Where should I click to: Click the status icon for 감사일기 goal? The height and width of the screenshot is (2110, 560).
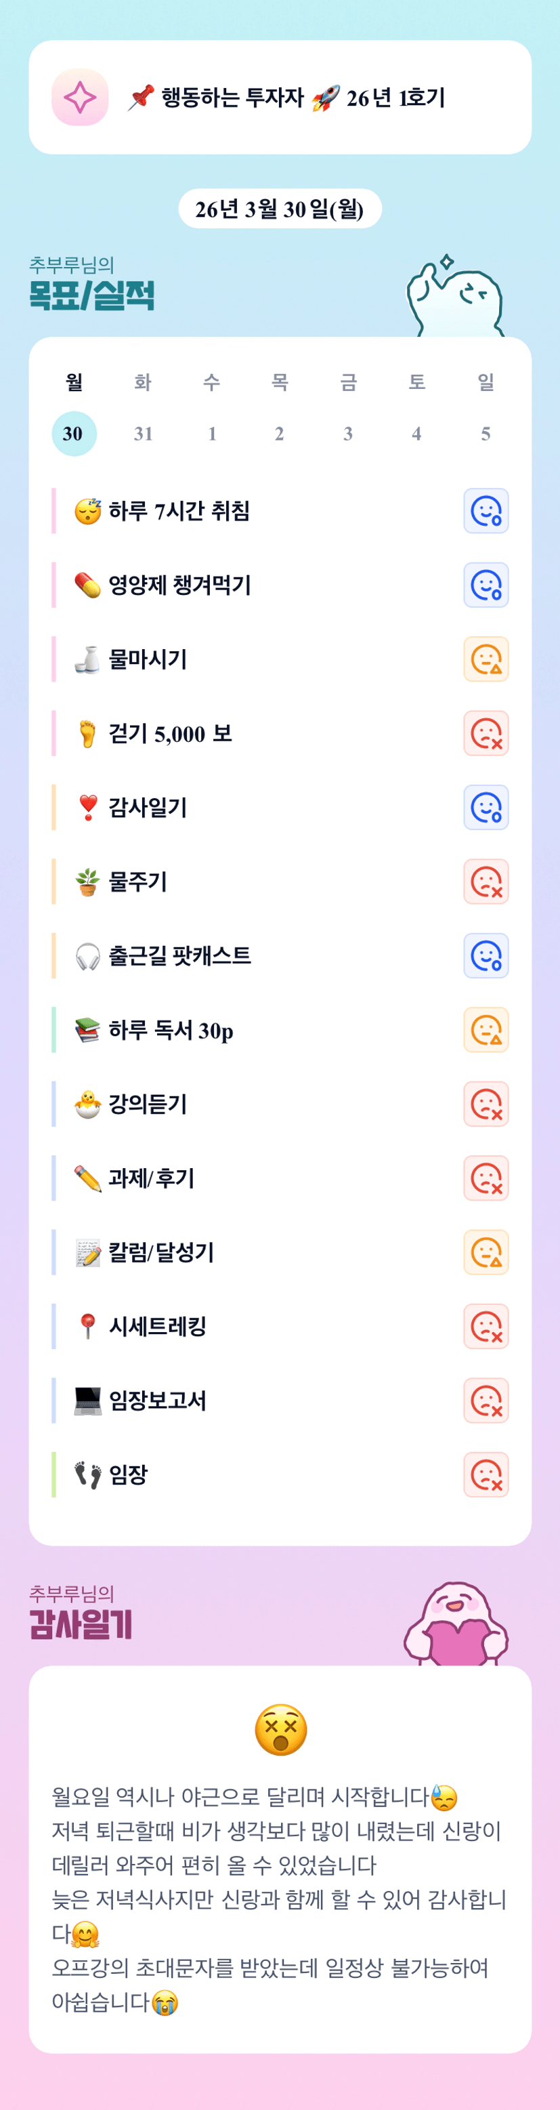(x=486, y=808)
